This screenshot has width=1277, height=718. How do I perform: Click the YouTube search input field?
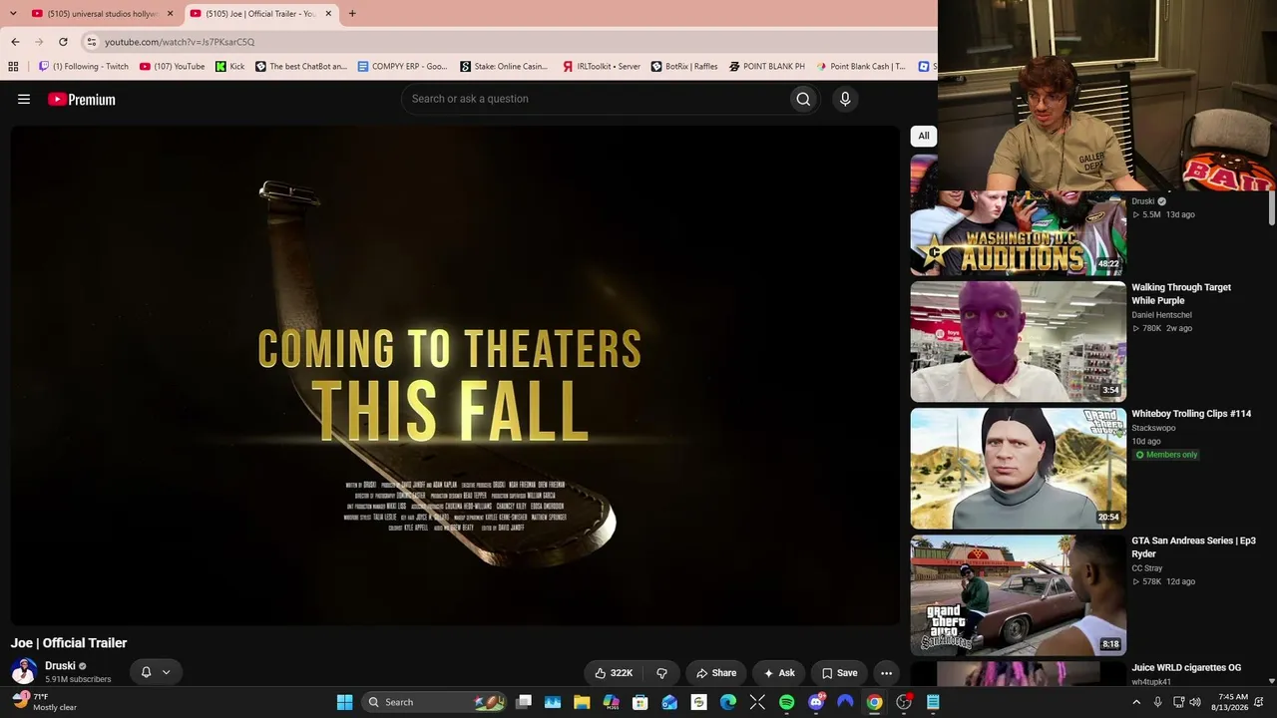pyautogui.click(x=595, y=99)
